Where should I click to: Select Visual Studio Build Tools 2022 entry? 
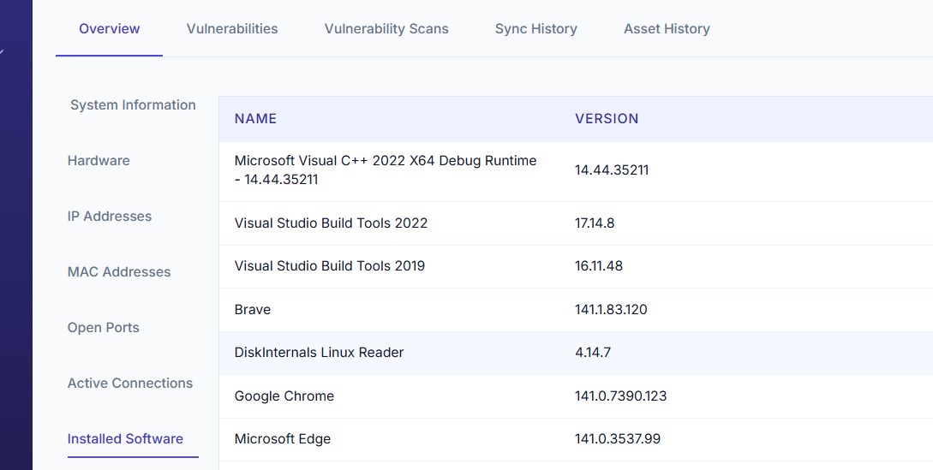331,223
